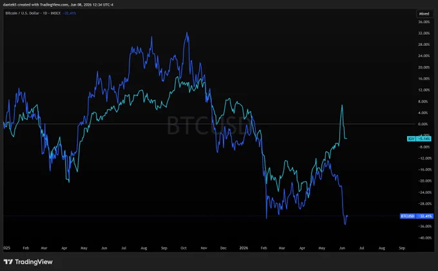Screen dimensions: 438x271
Task: Click the 24.00% price axis label
Action: click(424, 55)
